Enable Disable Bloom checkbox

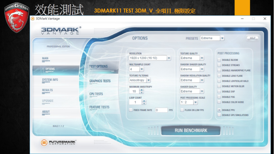[219, 60]
